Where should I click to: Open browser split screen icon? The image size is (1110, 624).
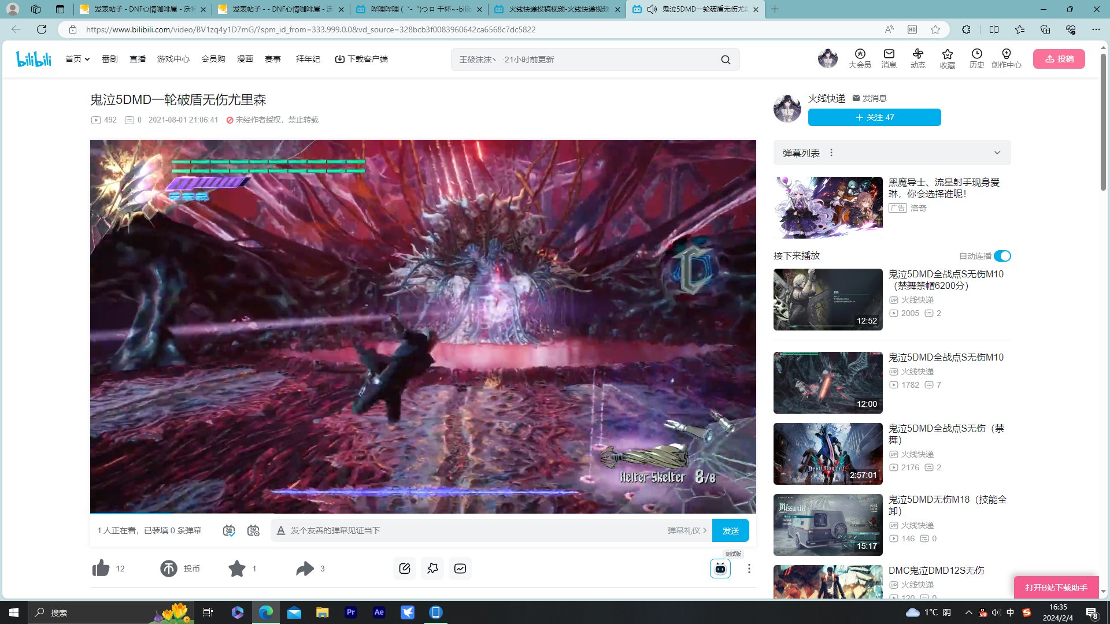[x=994, y=29]
